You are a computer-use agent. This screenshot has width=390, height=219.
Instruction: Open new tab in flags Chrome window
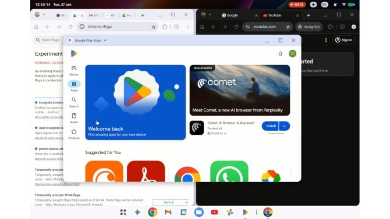(x=143, y=16)
